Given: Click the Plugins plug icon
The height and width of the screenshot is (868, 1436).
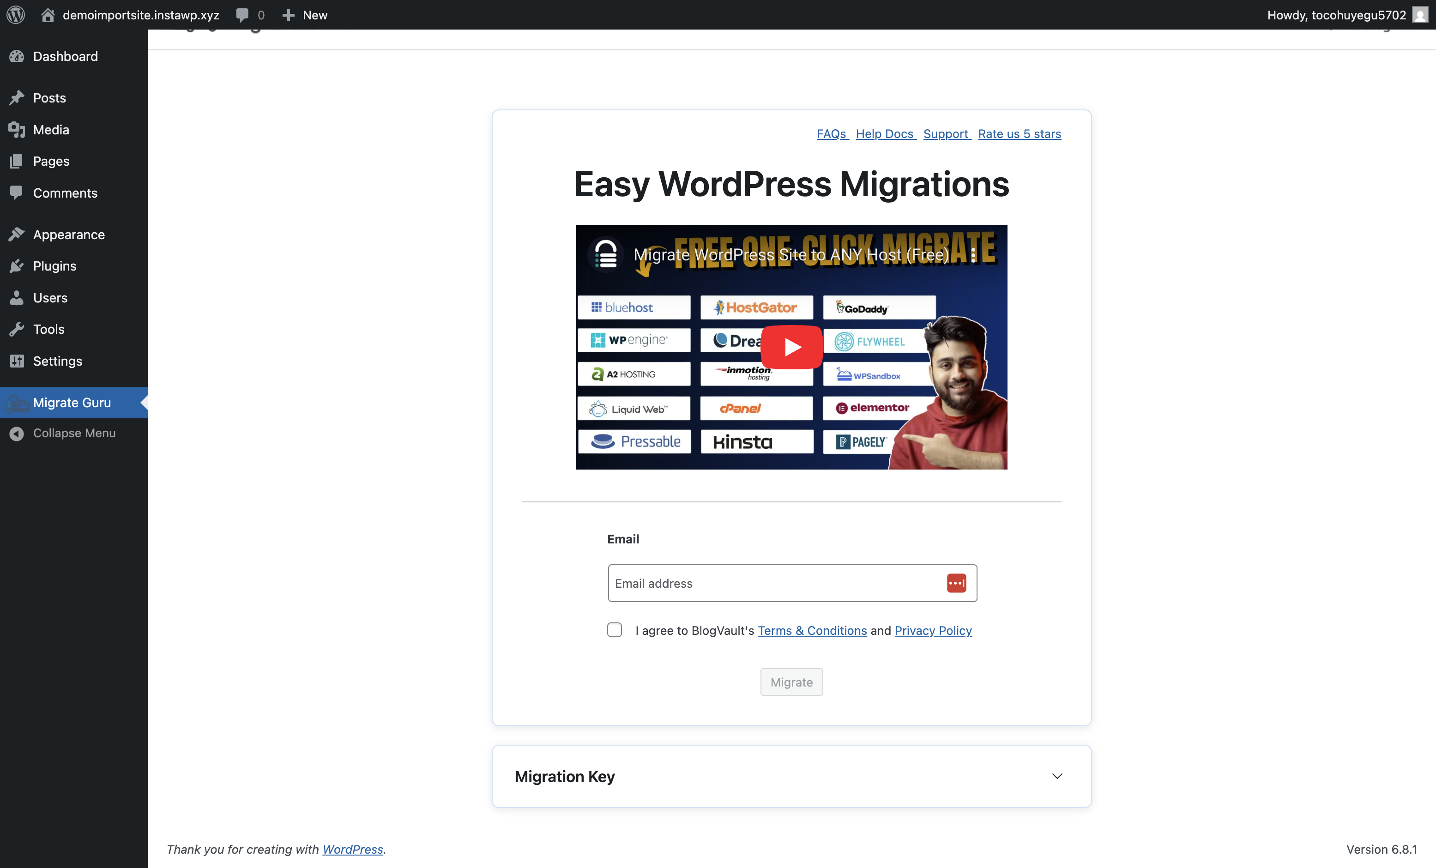Looking at the screenshot, I should pyautogui.click(x=17, y=266).
